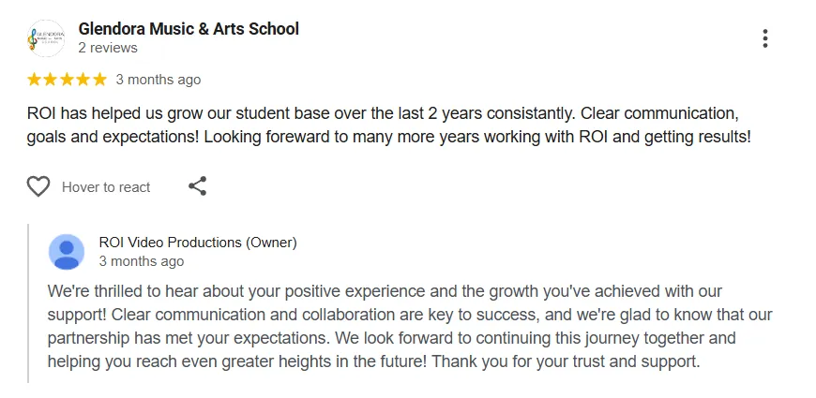Open Glendora Music & Arts School profile
Viewport: 816px width, 398px height.
click(189, 29)
